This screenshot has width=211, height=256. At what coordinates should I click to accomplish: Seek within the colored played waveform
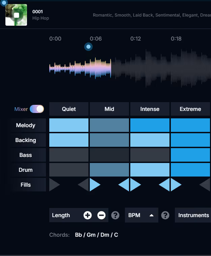pos(80,68)
